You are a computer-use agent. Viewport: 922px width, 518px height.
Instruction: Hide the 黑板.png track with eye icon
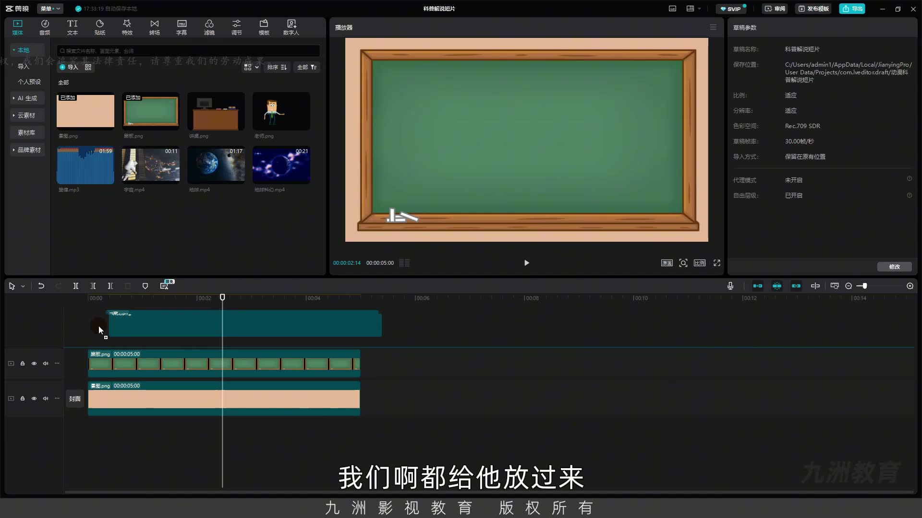tap(34, 364)
